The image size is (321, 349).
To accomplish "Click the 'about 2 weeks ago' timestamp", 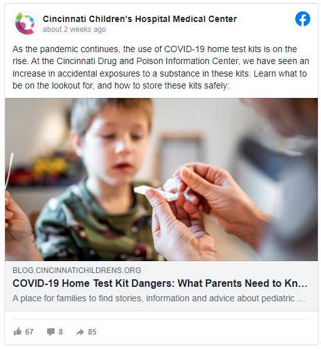I will (74, 30).
